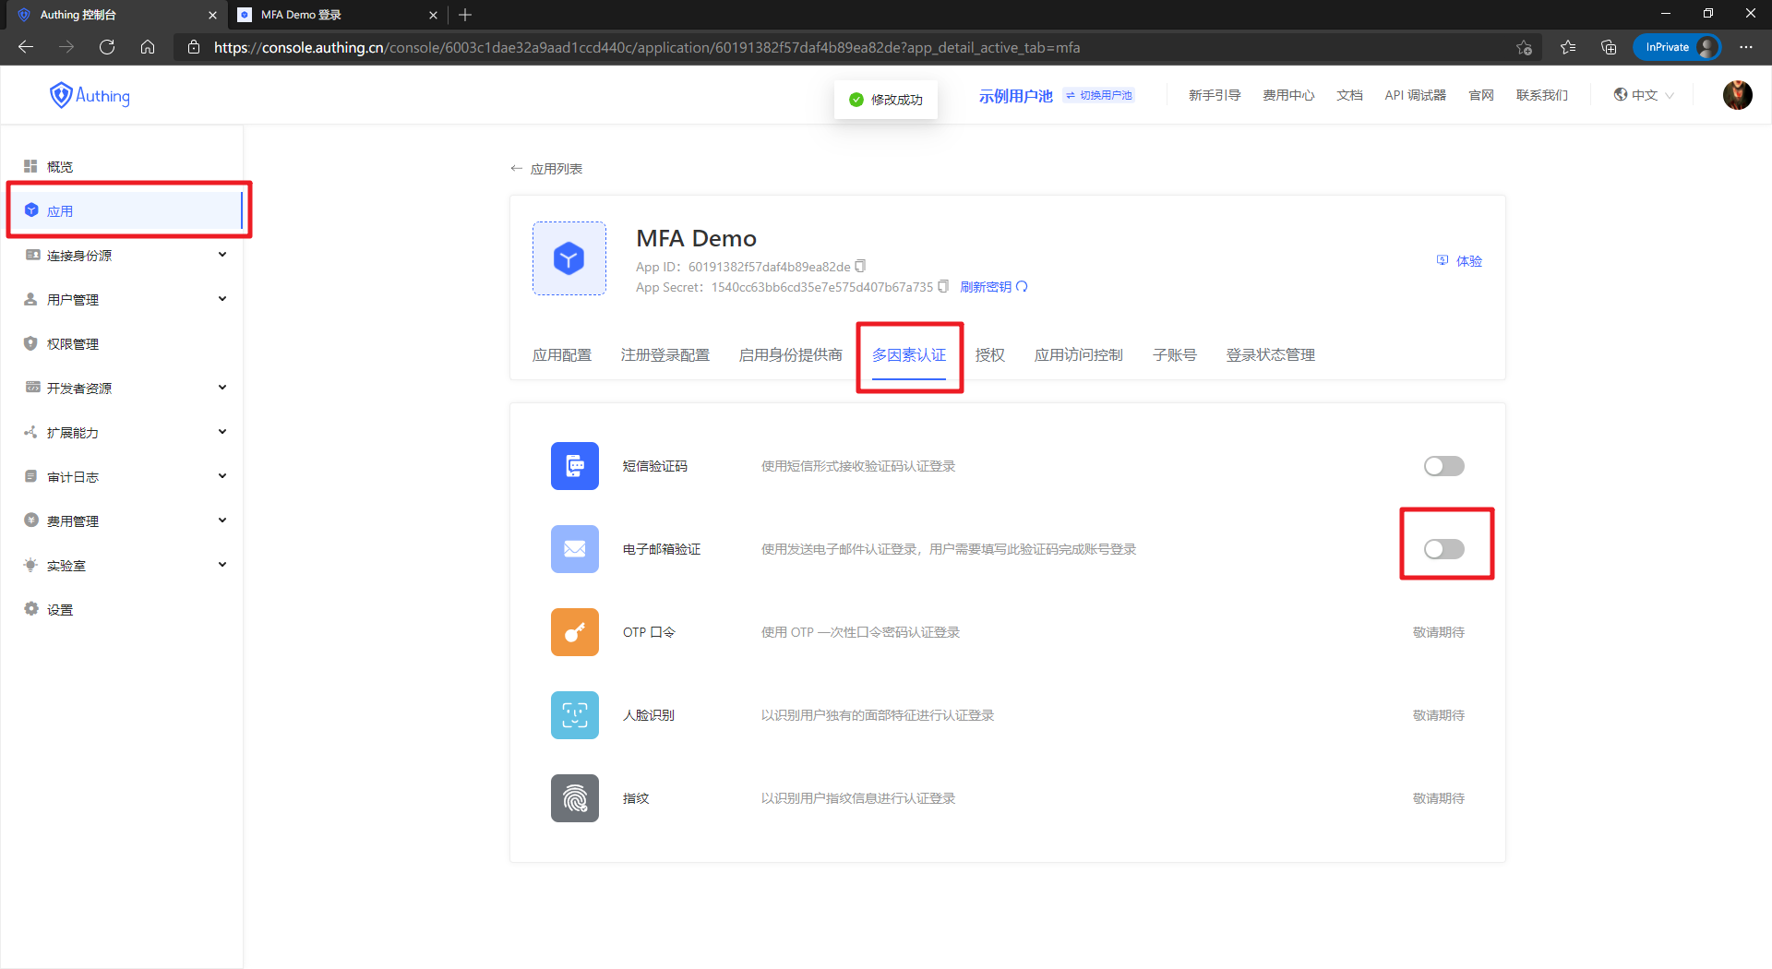Viewport: 1772px width, 969px height.
Task: Expand the 开发者资源 menu
Action: coord(222,388)
